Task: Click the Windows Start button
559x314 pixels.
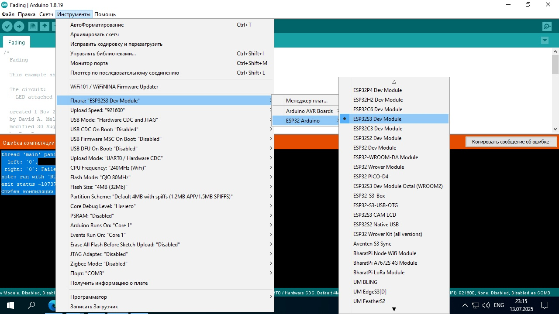Action: pyautogui.click(x=10, y=305)
